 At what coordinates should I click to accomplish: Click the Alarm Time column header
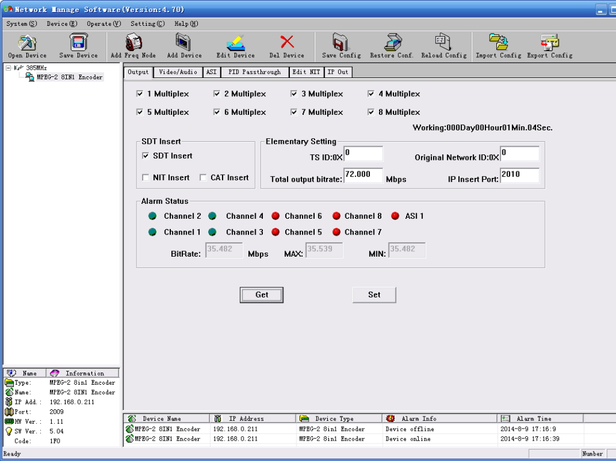click(540, 418)
